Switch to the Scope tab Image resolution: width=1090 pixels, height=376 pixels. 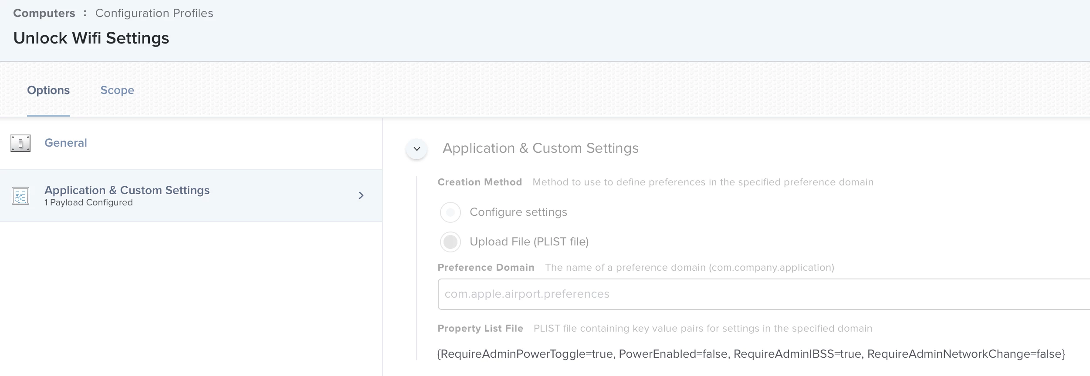(x=117, y=90)
